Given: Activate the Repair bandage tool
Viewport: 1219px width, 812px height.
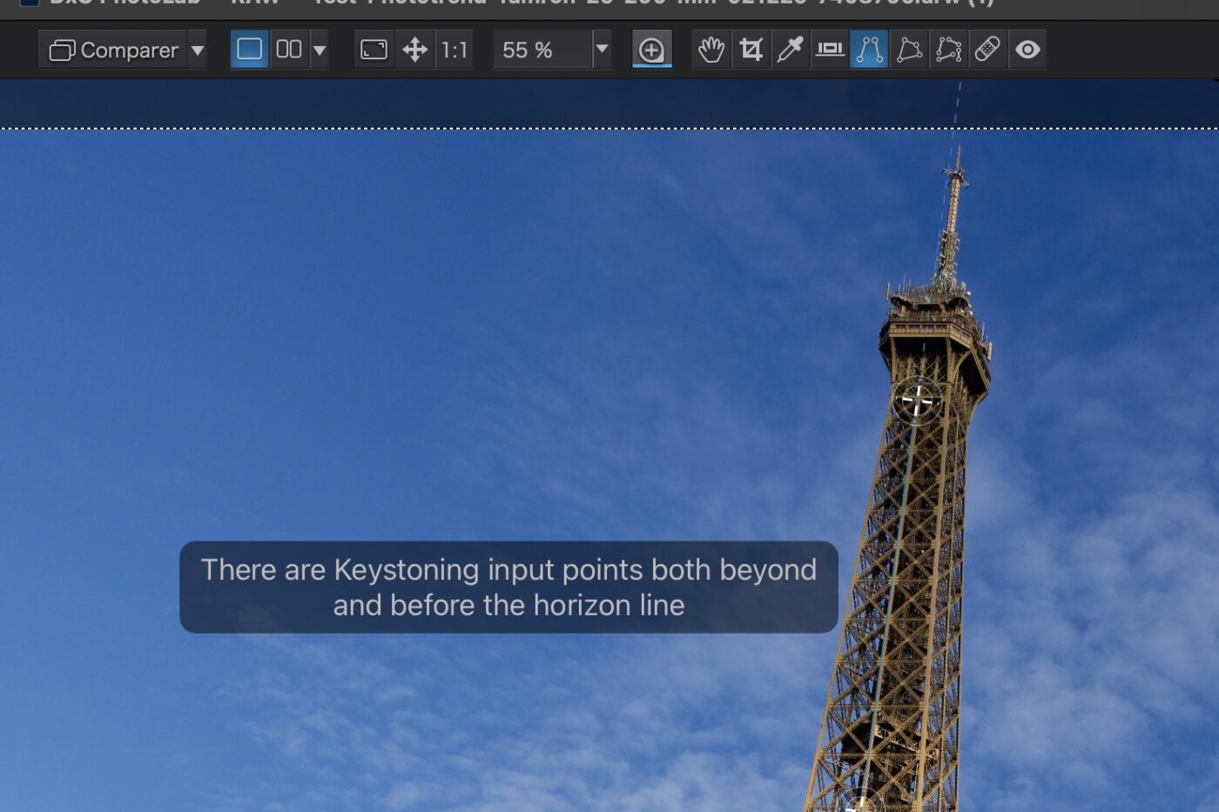Looking at the screenshot, I should 987,50.
